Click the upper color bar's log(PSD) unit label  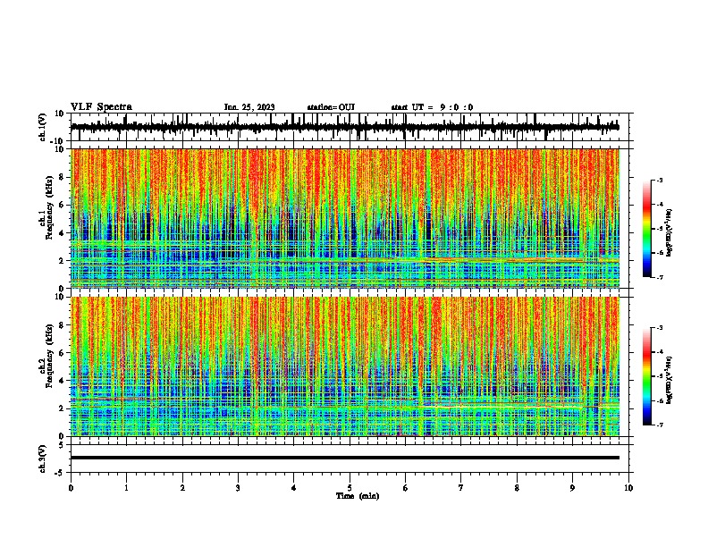tap(670, 233)
